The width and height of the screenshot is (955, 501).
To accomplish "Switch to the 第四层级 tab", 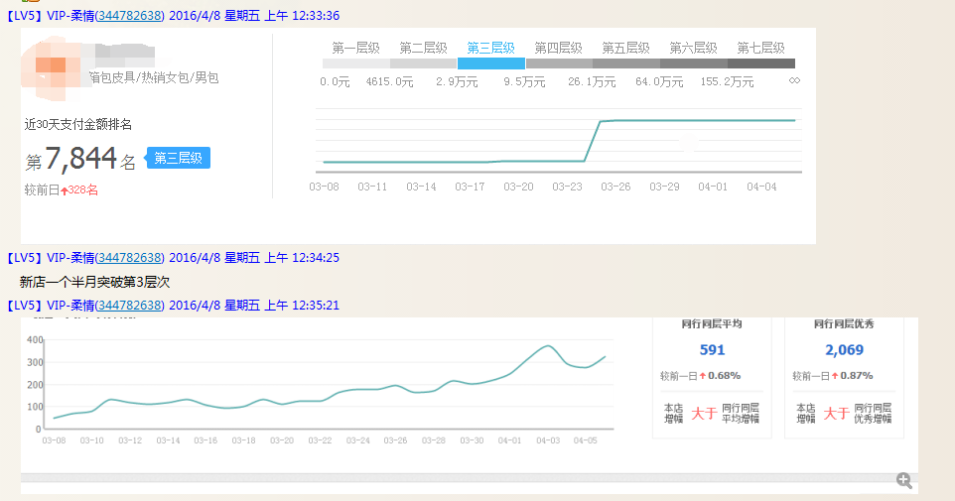I will tap(558, 48).
